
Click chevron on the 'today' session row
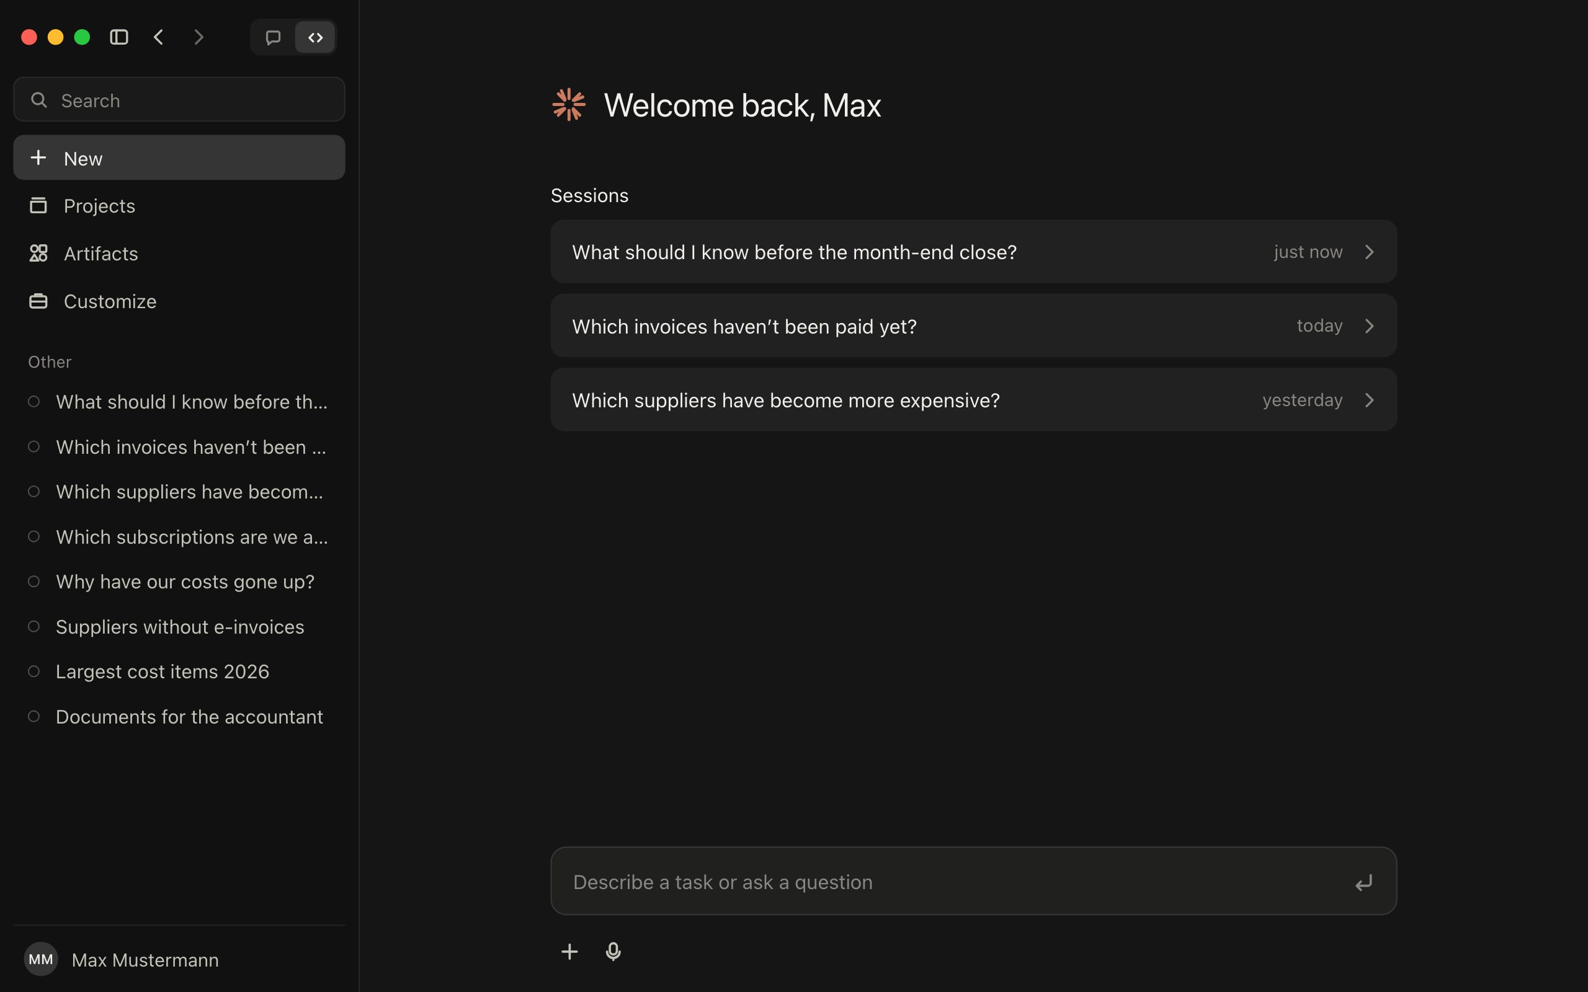[x=1370, y=326]
